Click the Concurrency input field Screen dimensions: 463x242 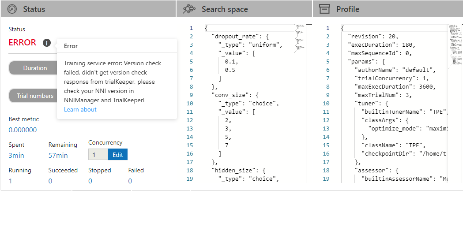click(98, 154)
